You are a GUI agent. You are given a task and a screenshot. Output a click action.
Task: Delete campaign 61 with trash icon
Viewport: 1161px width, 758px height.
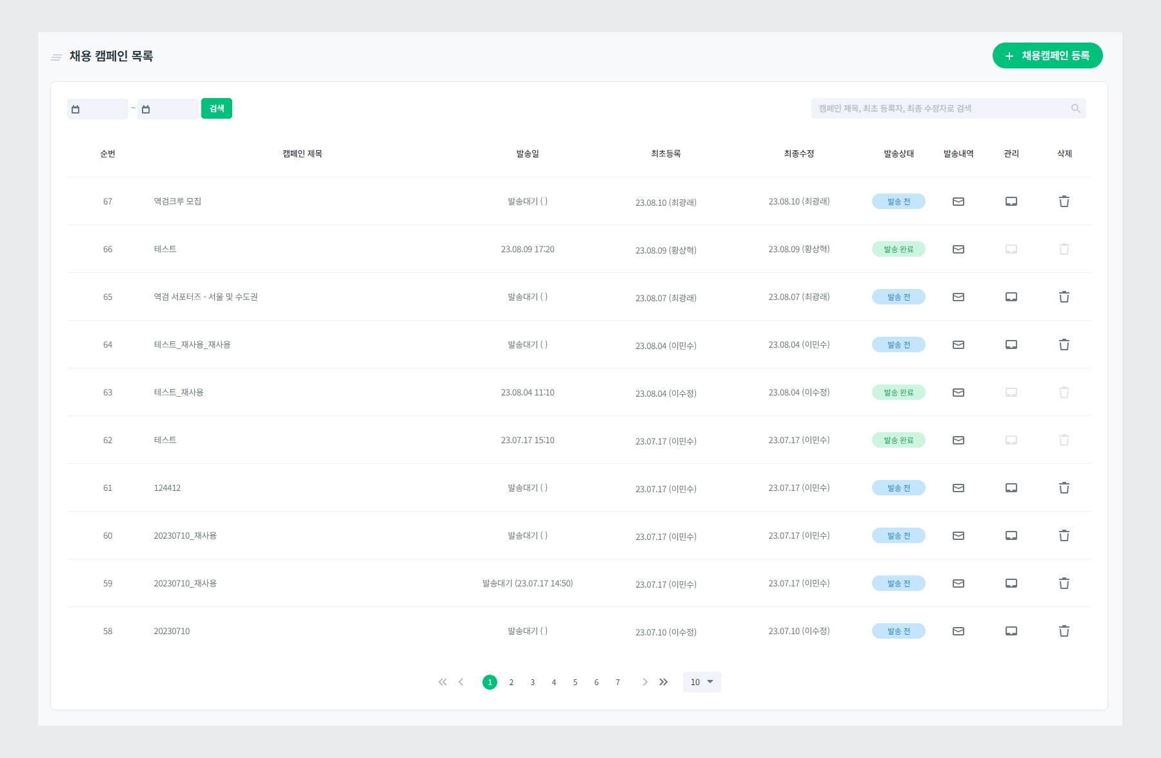pos(1064,488)
